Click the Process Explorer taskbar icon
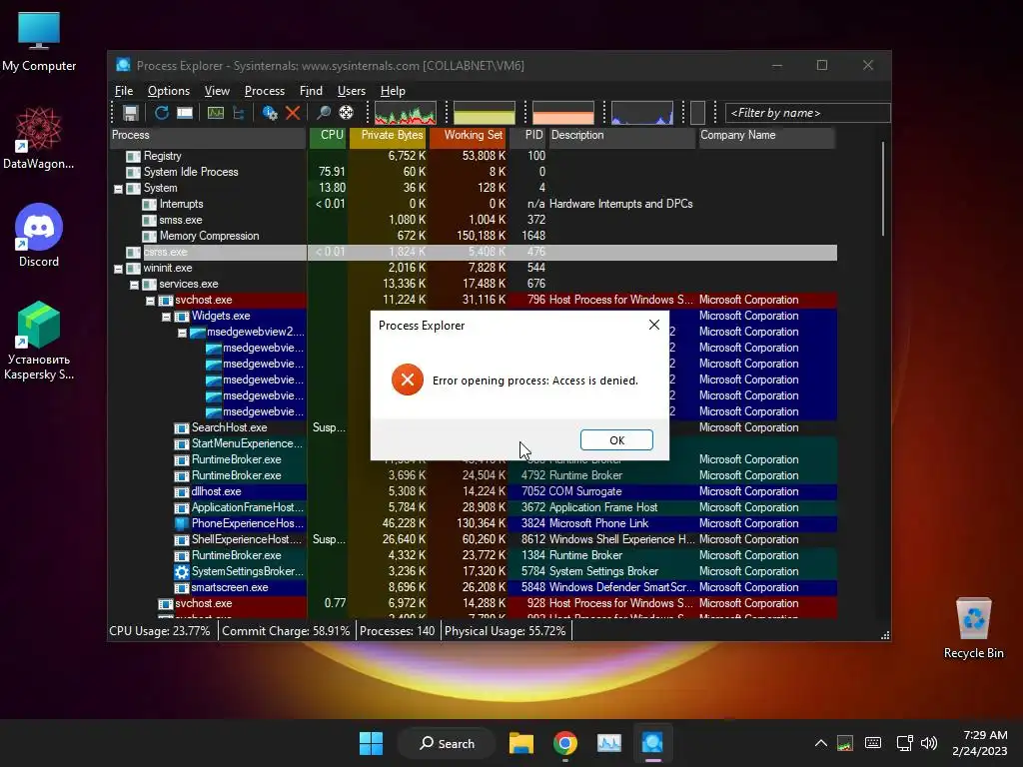 pyautogui.click(x=652, y=743)
